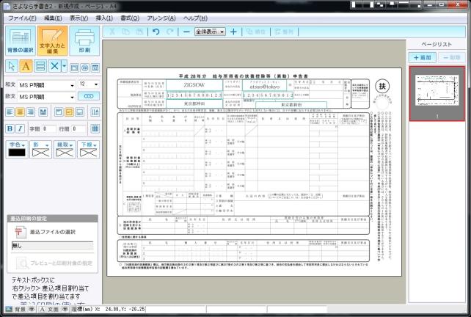This screenshot has height=317, width=471.
Task: Open the 書式(O) menu
Action: coord(130,18)
